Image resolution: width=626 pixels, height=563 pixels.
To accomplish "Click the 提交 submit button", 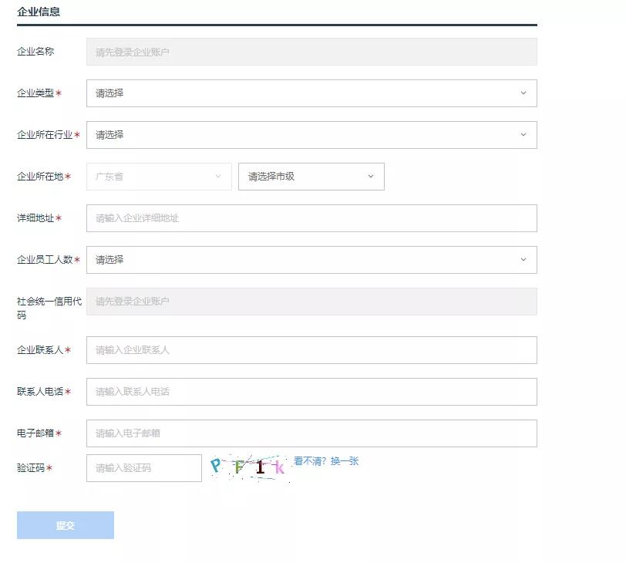I will coord(66,525).
